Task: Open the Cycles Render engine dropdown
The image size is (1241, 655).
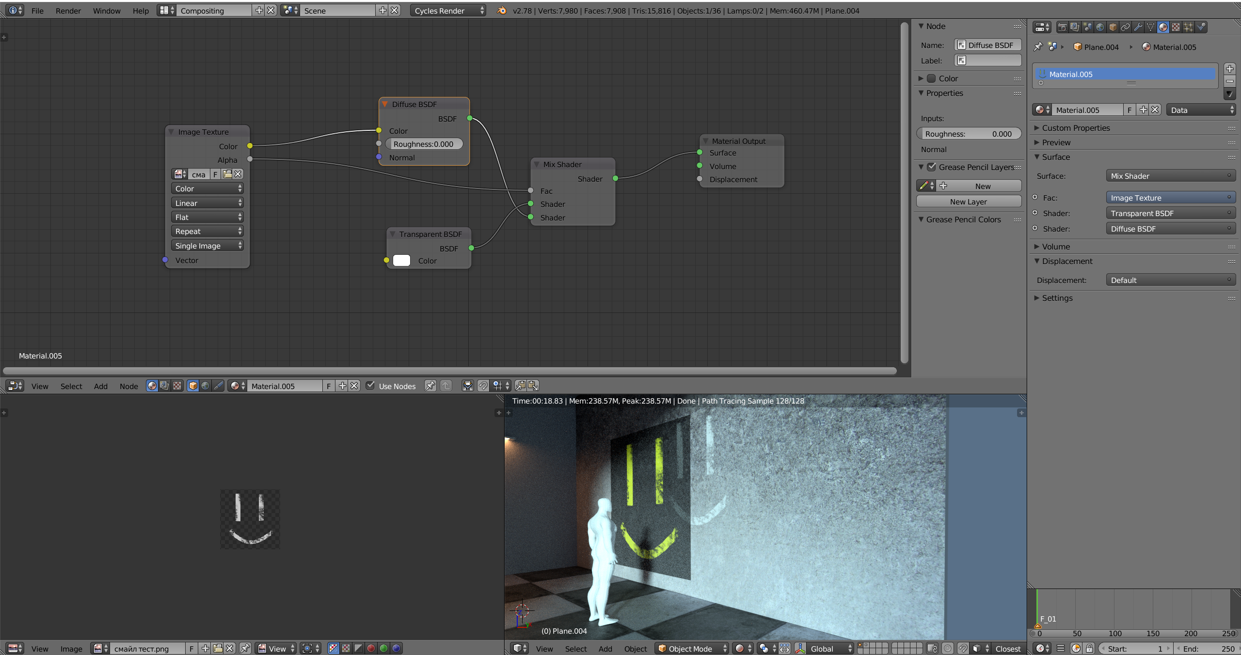Action: point(447,11)
